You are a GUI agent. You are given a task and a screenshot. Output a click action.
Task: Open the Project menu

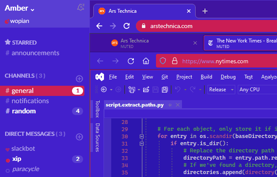click(184, 77)
